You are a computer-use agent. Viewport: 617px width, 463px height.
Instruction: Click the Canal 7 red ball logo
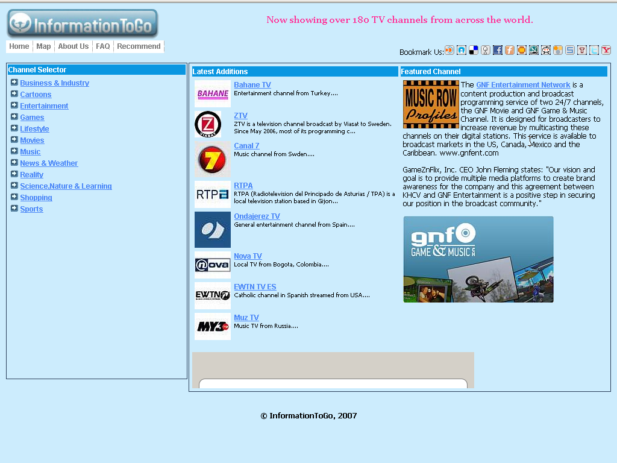coord(213,159)
